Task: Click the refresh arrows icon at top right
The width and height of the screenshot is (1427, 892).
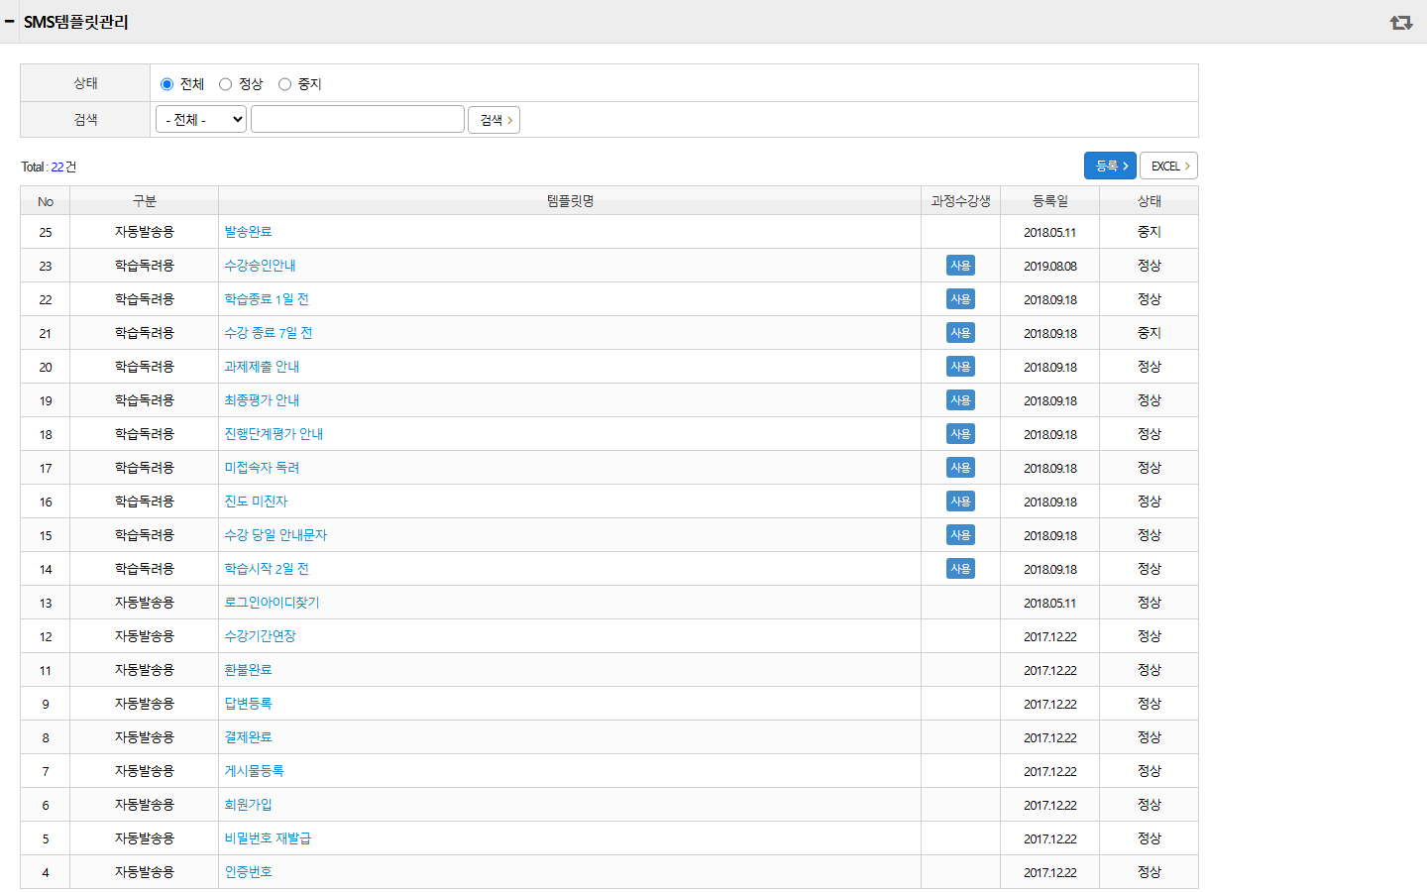Action: 1400,22
